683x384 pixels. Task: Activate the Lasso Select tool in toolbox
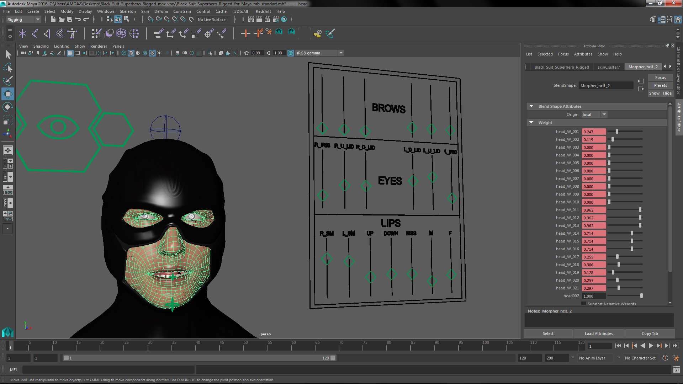click(8, 68)
